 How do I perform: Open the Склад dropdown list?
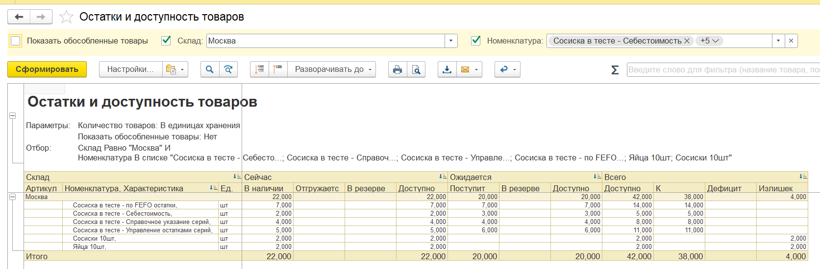coord(451,41)
